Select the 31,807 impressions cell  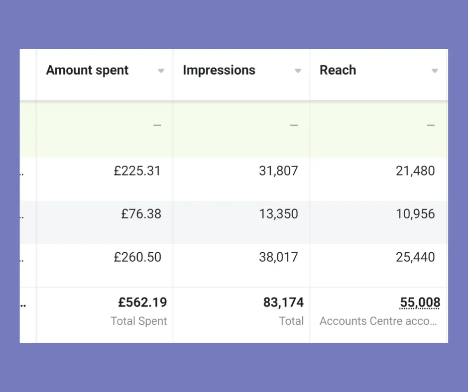(x=278, y=171)
